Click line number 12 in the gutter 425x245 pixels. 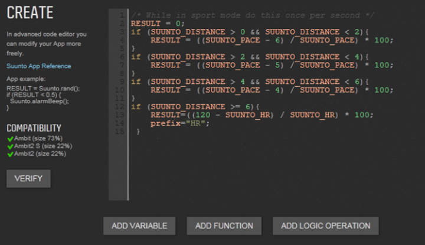[119, 106]
